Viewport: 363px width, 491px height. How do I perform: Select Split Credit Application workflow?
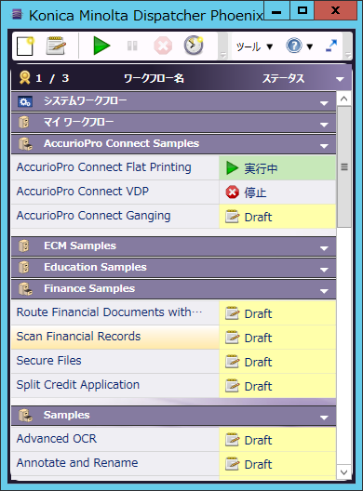click(x=115, y=385)
